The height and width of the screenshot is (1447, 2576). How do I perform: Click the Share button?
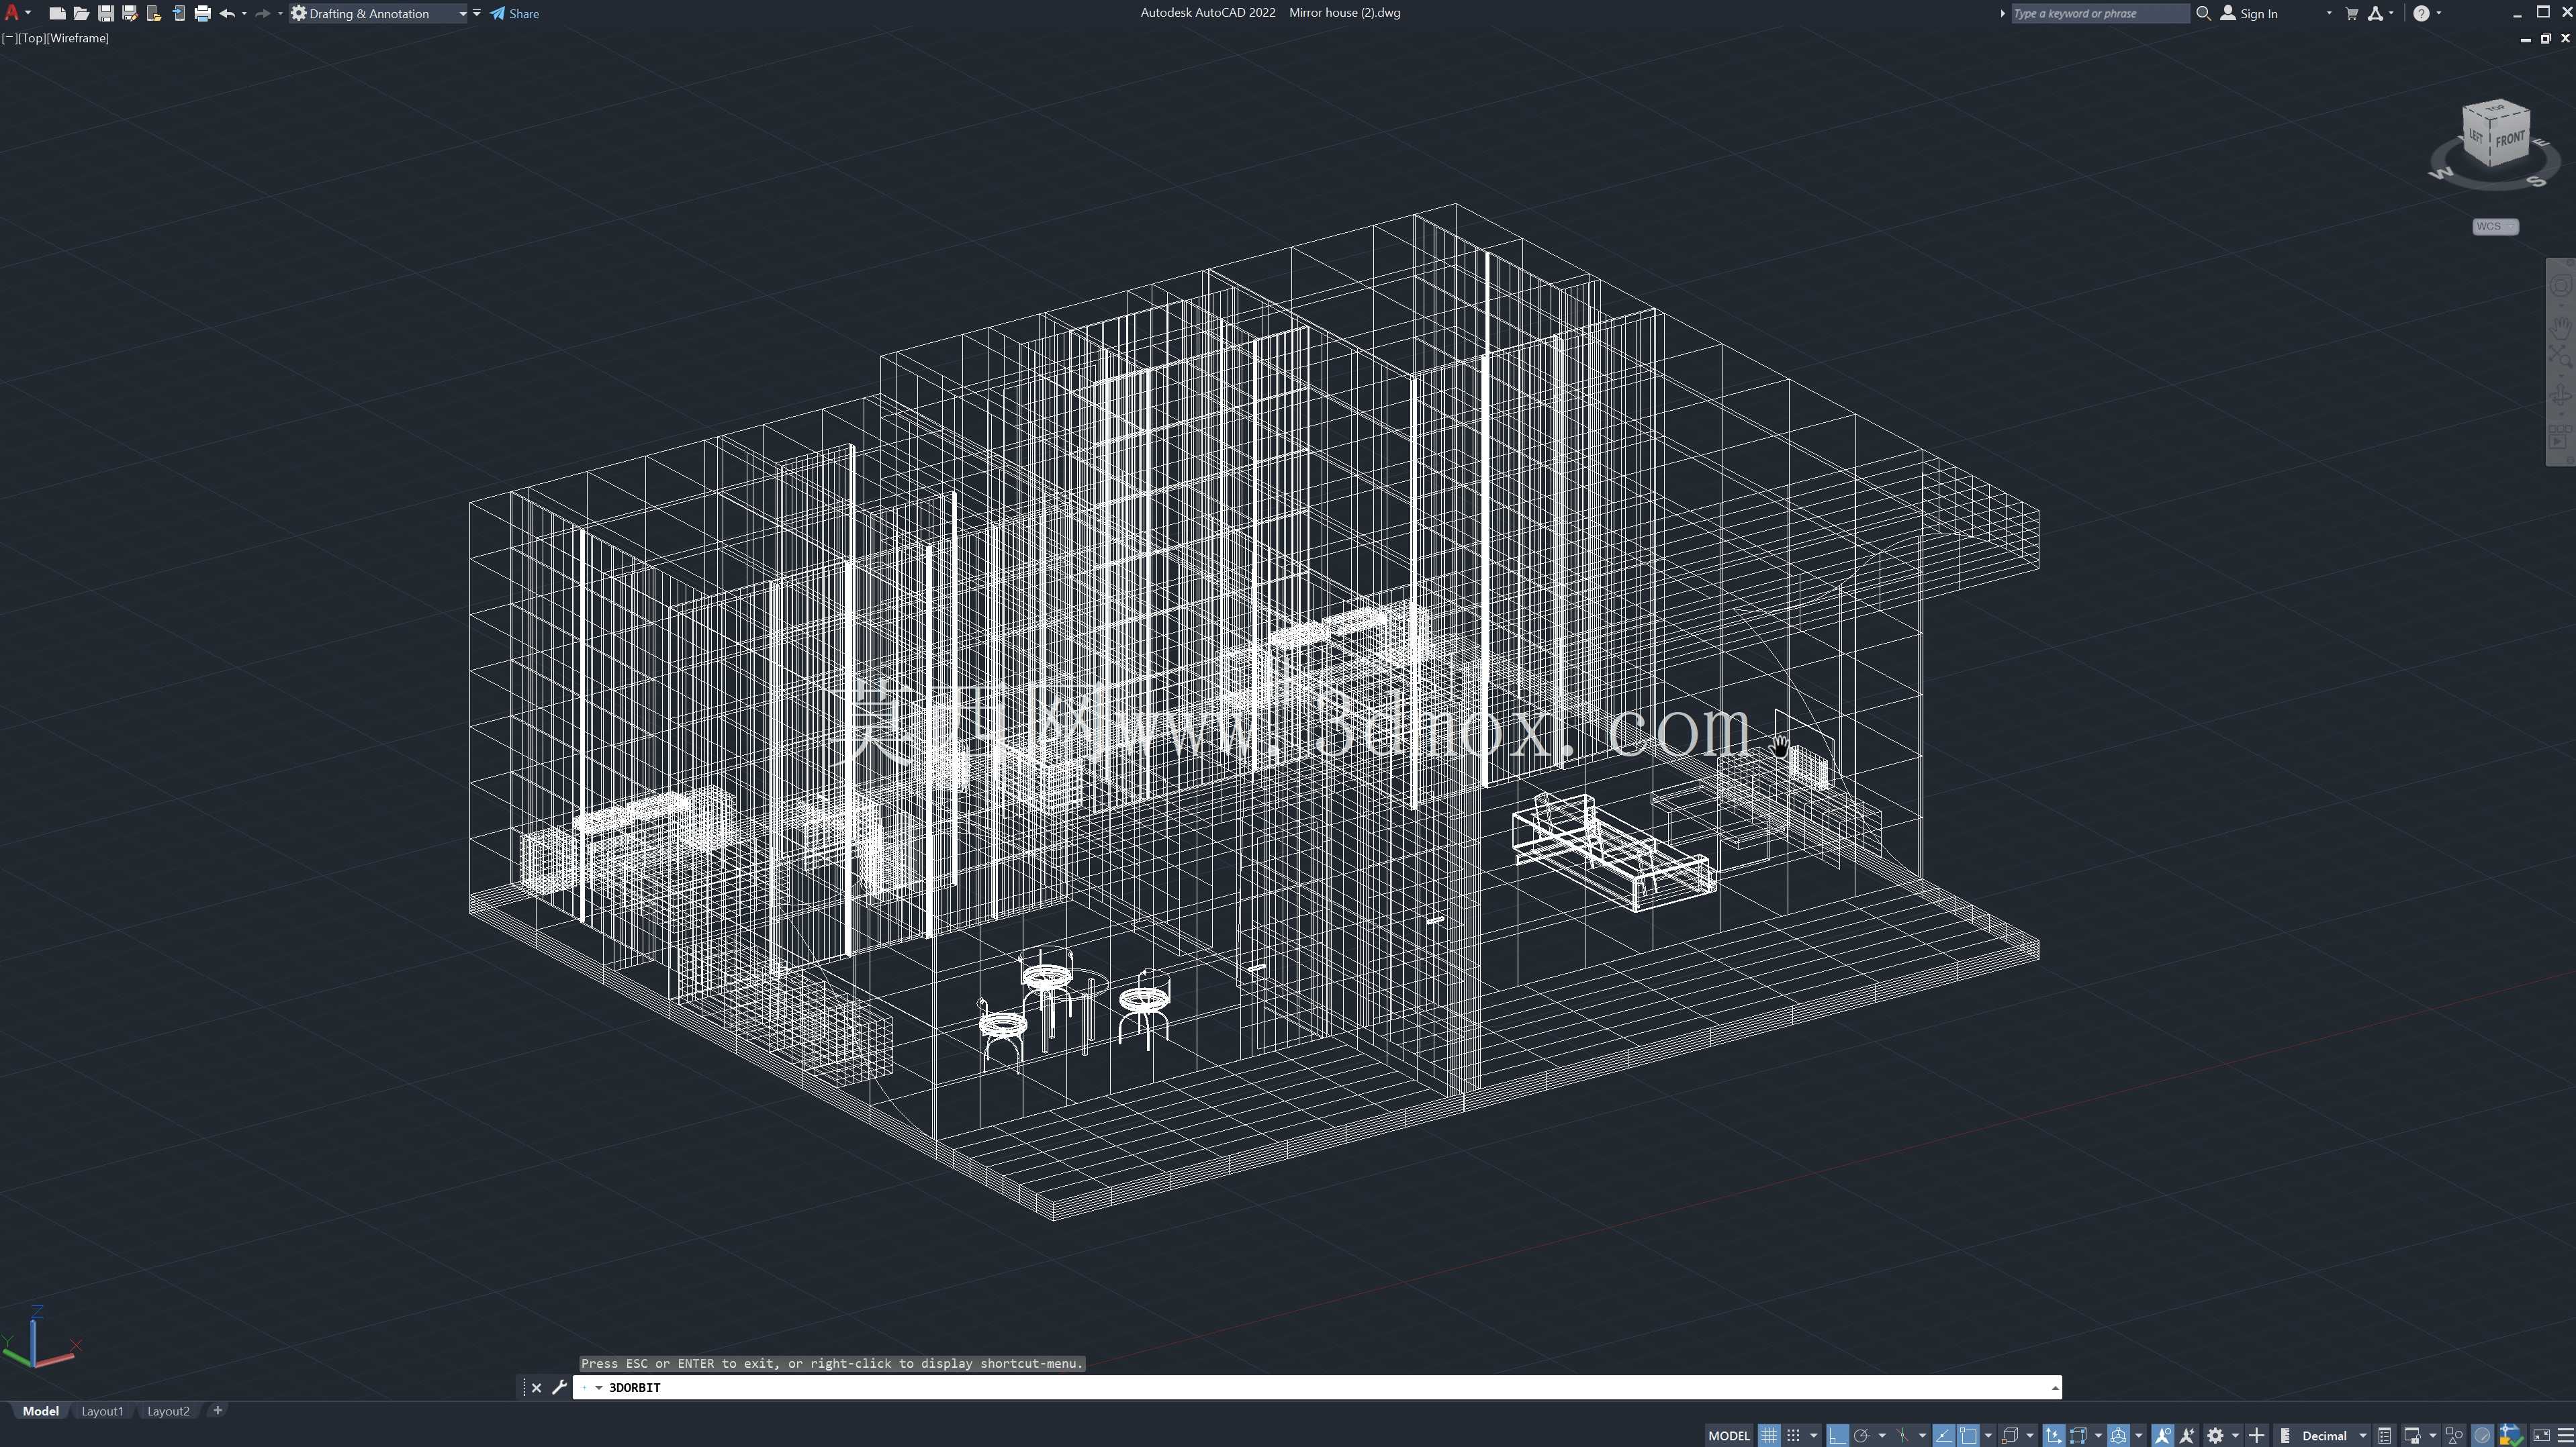point(514,13)
